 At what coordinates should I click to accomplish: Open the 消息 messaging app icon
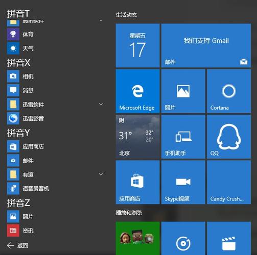click(13, 90)
